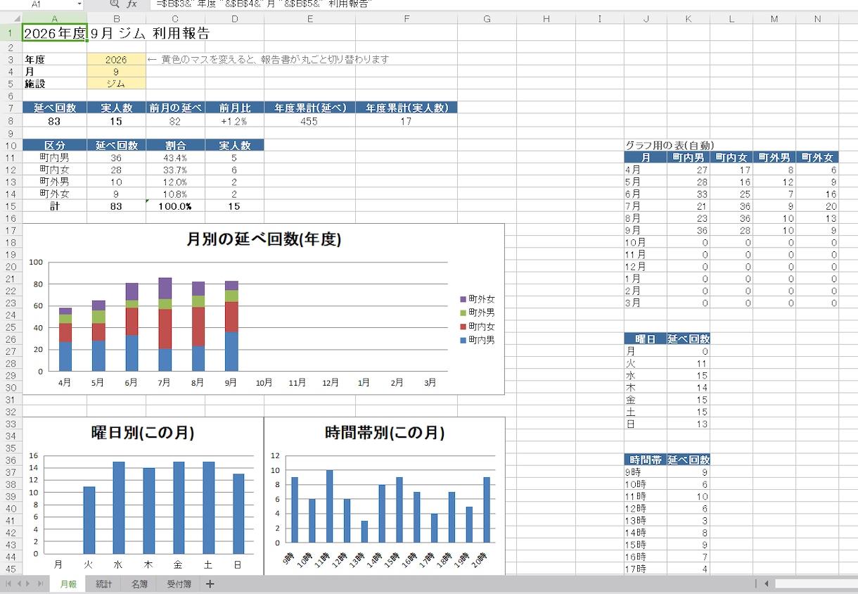
Task: Go to next sheet tab arrow
Action: (28, 584)
